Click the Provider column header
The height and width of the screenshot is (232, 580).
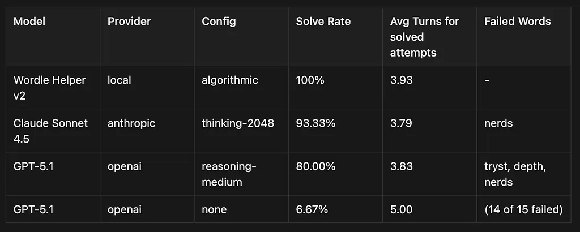(129, 22)
